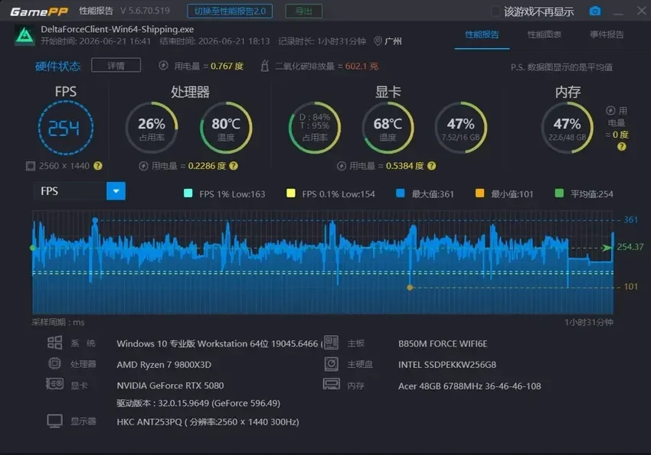Click HKC ANT253PQ monitor text

(x=208, y=422)
